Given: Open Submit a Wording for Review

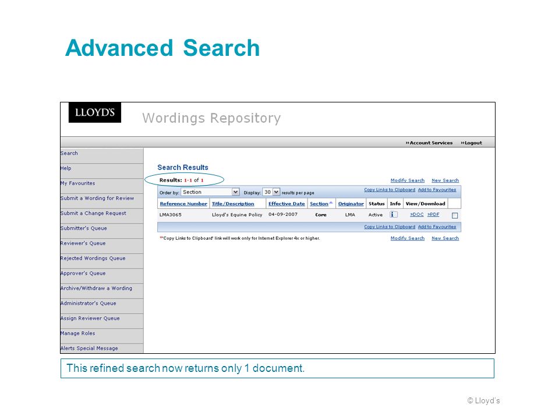Looking at the screenshot, I should click(x=97, y=198).
